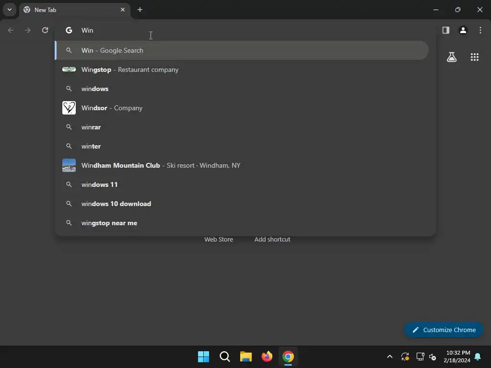Open the Web Store shortcut
The image size is (491, 368).
click(x=219, y=240)
